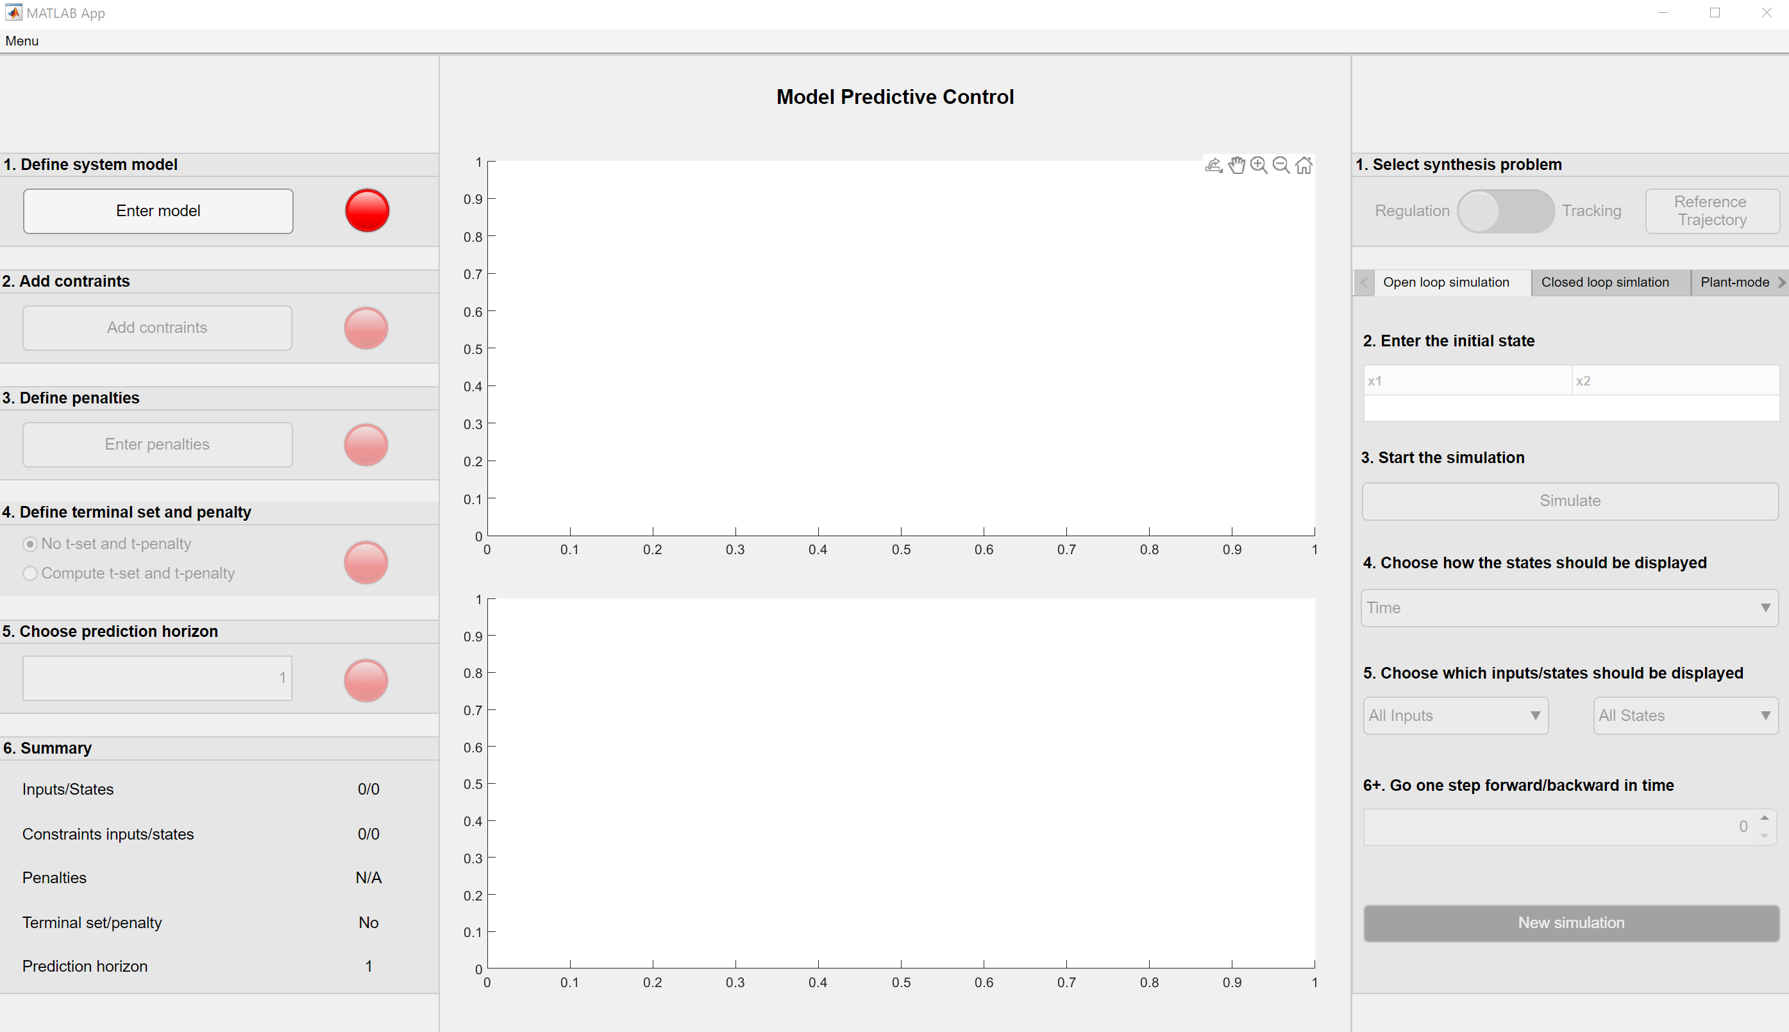Expand the All Inputs dropdown

click(x=1456, y=716)
